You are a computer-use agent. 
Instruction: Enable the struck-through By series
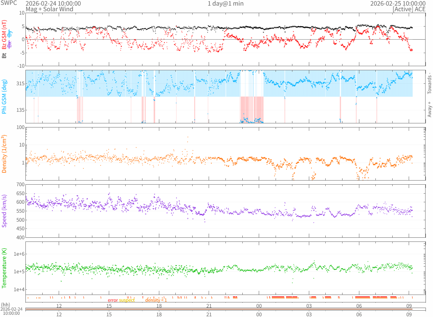[x=10, y=33]
